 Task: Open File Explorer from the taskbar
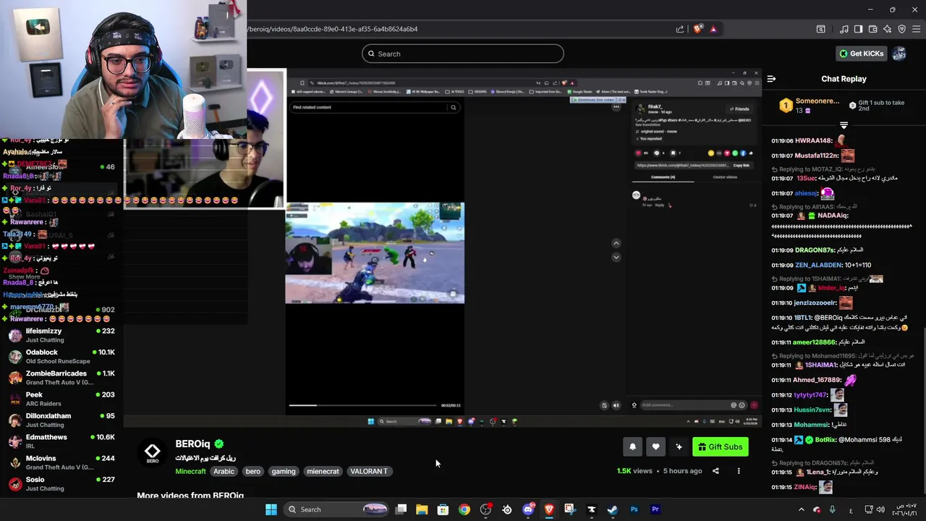click(x=422, y=509)
